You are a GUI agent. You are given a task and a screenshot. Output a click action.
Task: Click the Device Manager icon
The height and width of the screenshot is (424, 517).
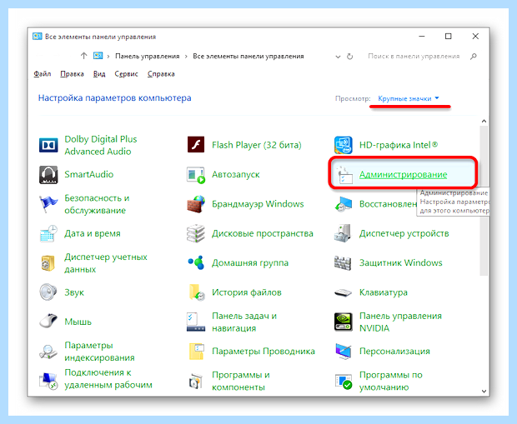tap(344, 233)
